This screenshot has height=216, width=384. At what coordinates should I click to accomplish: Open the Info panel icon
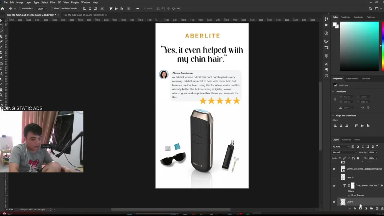pyautogui.click(x=326, y=33)
